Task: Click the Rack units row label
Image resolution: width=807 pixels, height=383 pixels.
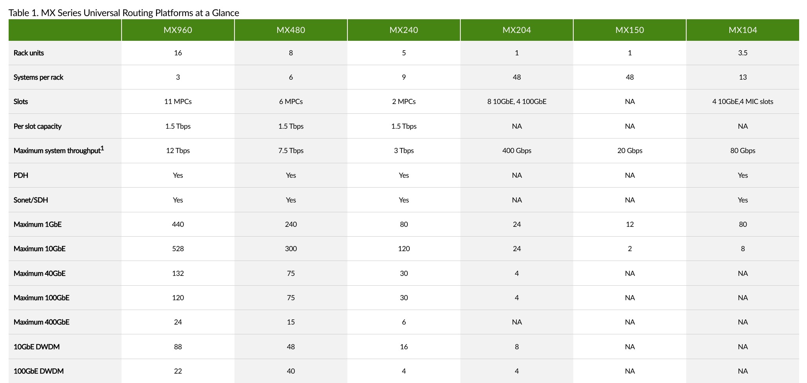Action: (29, 53)
